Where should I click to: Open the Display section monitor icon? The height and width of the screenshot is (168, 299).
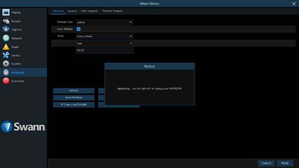(6, 12)
